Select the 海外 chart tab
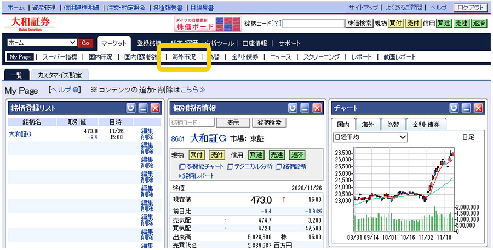The height and width of the screenshot is (250, 493). coord(368,124)
